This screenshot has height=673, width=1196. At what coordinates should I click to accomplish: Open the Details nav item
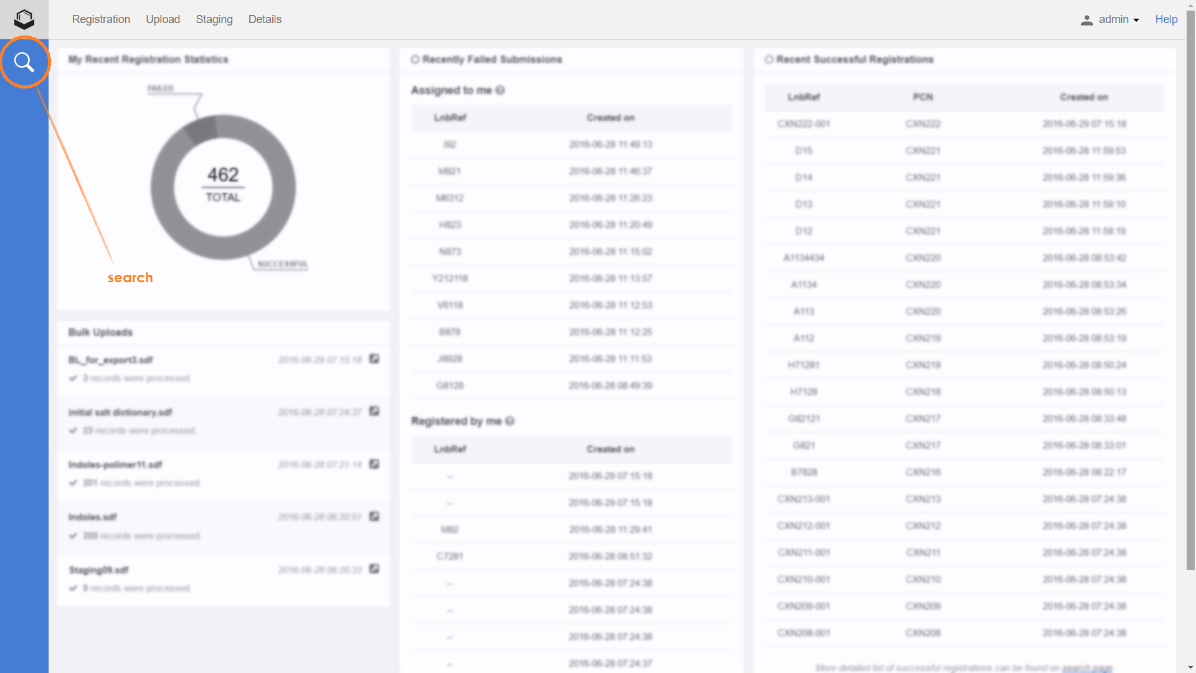[x=265, y=19]
